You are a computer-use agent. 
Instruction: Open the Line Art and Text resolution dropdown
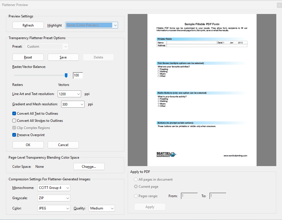(69, 94)
